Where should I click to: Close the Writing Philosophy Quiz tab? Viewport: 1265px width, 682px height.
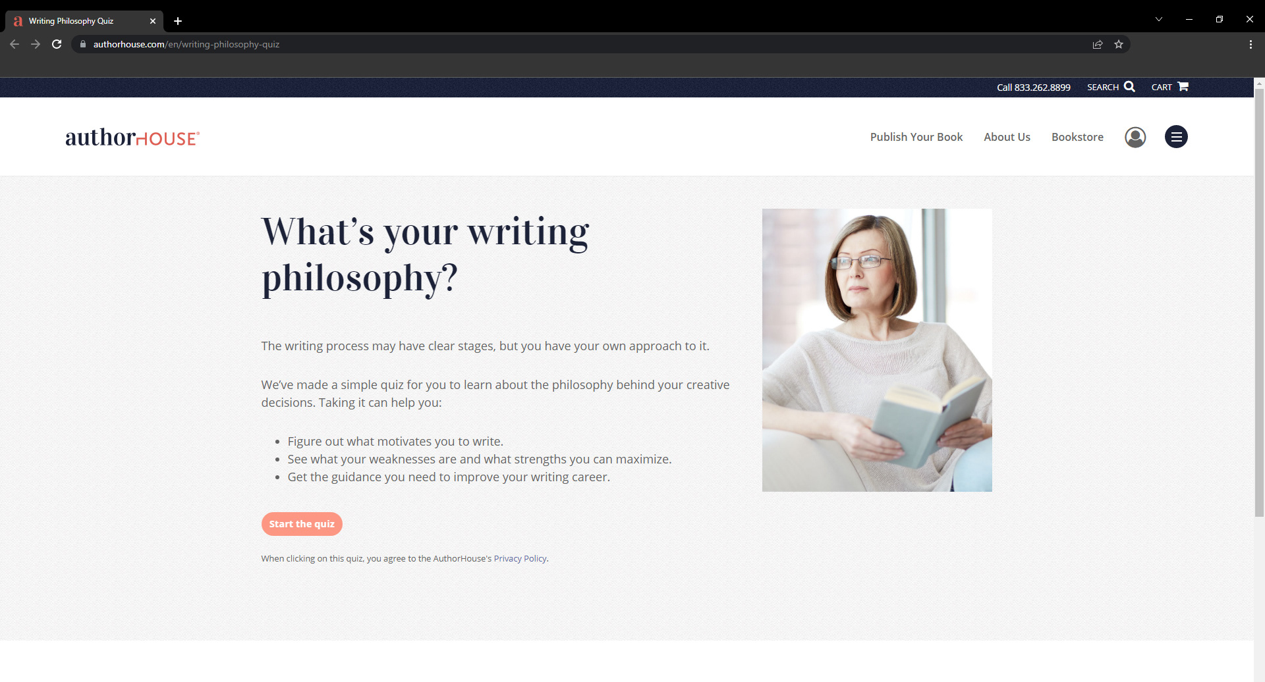tap(153, 21)
